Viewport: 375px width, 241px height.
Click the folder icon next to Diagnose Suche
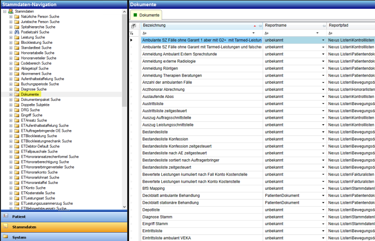point(17,89)
